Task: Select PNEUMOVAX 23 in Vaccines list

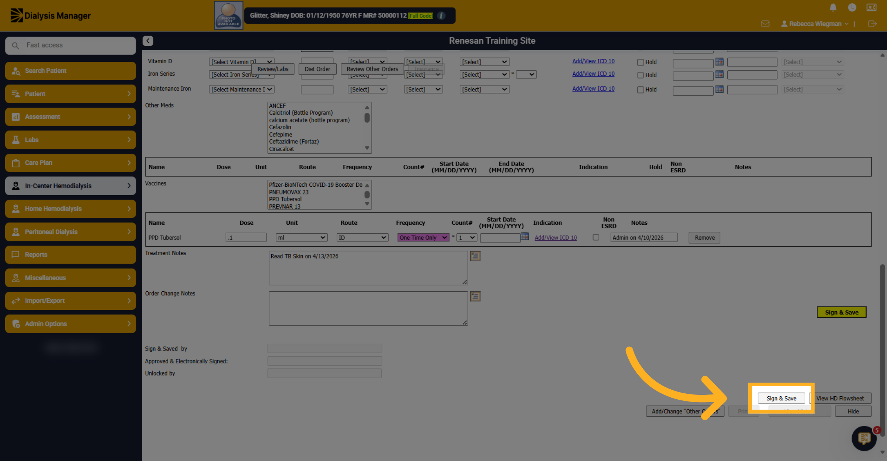Action: point(316,192)
